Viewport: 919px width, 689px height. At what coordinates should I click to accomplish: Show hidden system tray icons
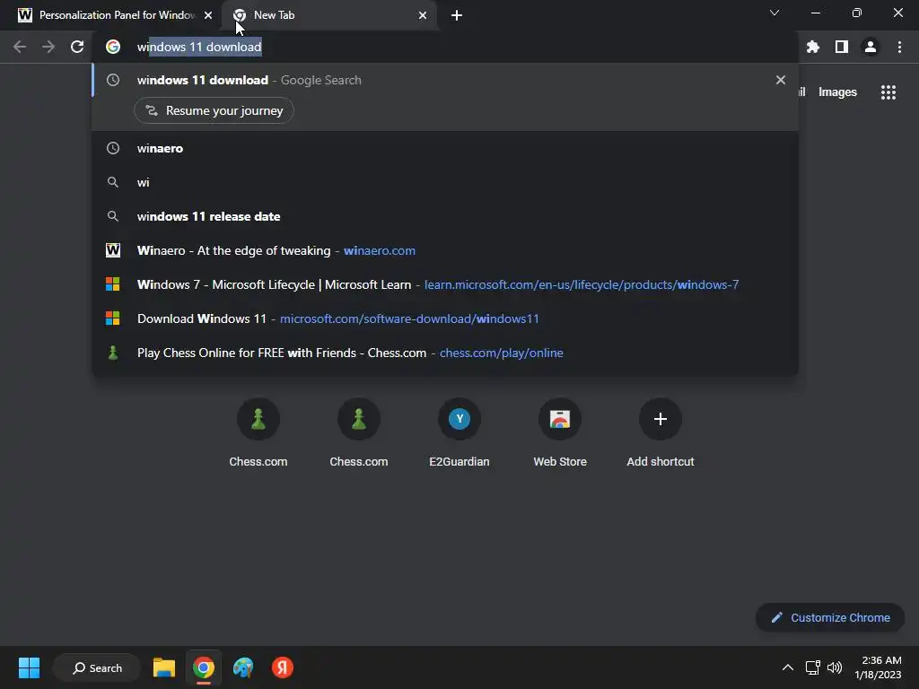788,667
